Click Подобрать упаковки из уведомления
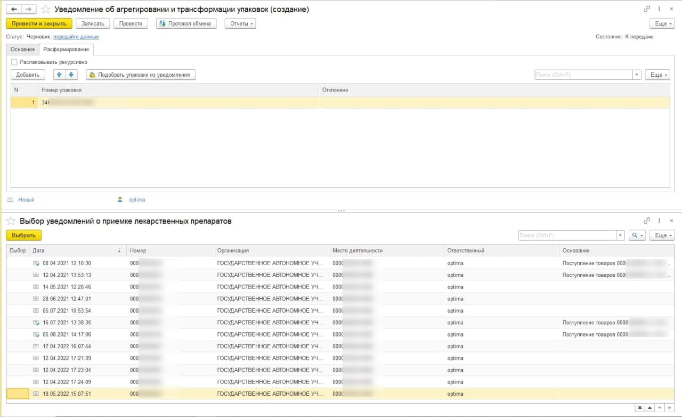The image size is (682, 417). coord(141,75)
